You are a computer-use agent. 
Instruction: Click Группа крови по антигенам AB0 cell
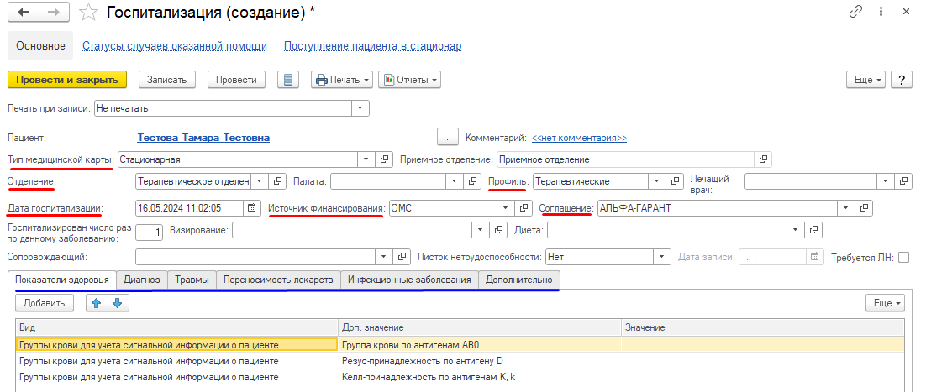(x=480, y=345)
